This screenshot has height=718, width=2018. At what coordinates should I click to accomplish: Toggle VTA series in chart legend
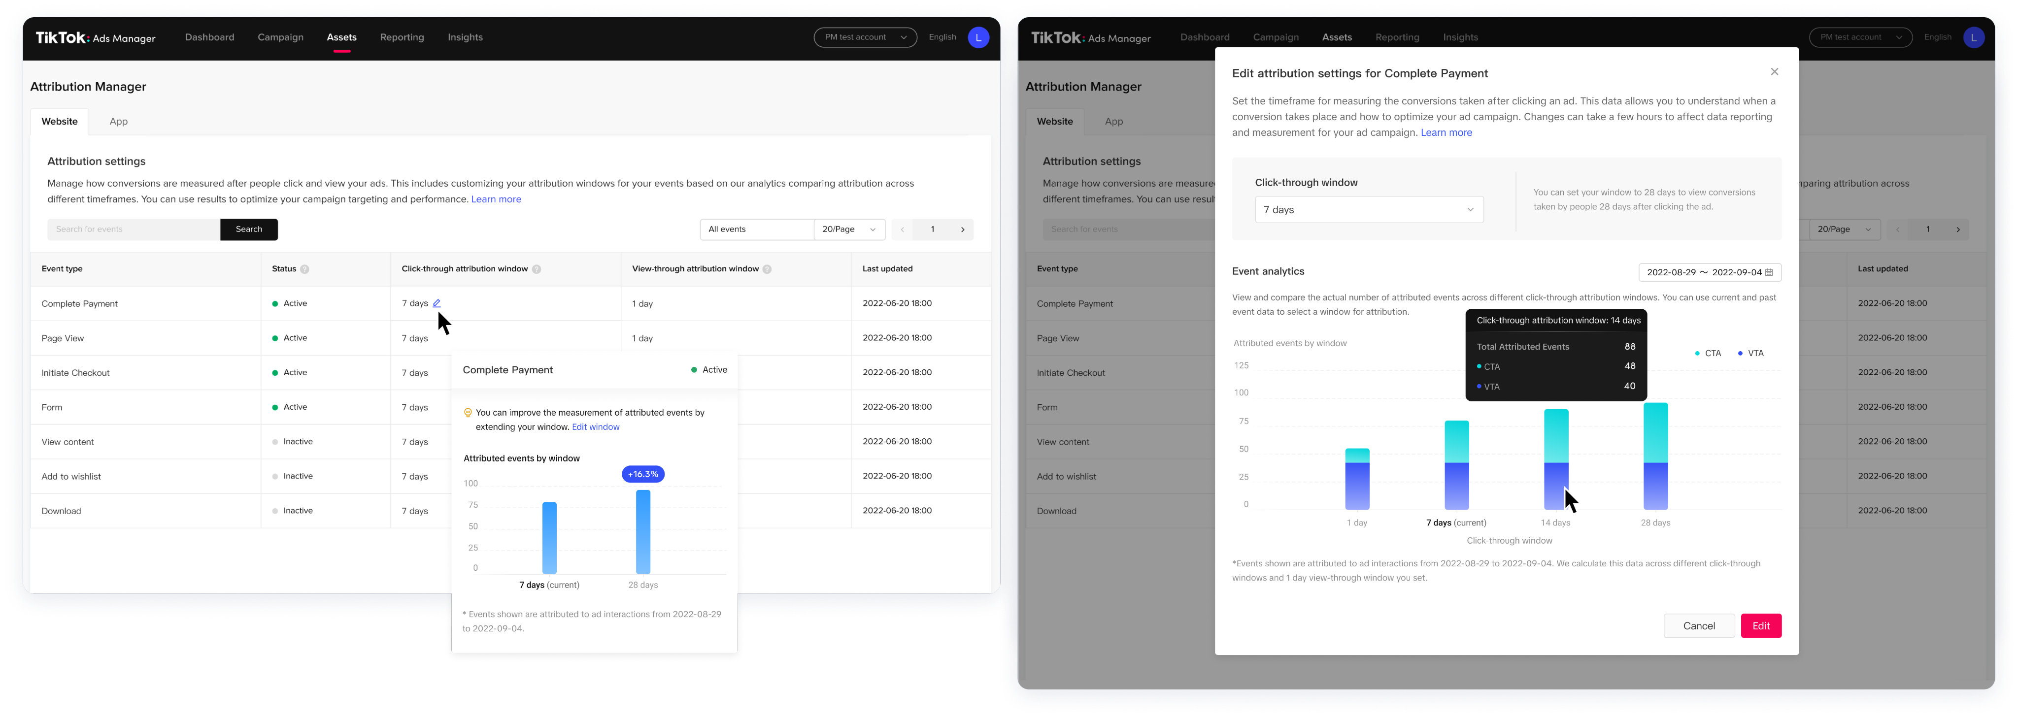1751,353
